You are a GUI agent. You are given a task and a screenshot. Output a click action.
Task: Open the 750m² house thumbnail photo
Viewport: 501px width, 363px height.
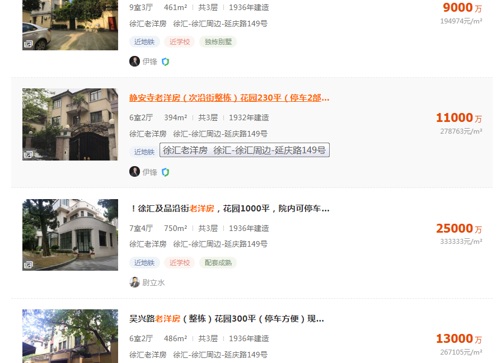click(70, 235)
